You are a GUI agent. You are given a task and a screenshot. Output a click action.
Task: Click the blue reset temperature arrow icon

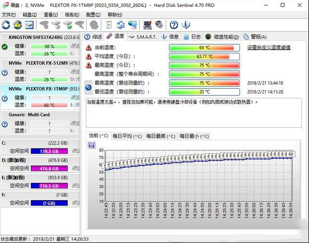[x=88, y=87]
